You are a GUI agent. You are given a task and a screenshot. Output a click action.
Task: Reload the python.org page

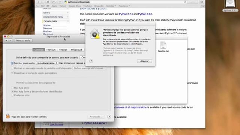(x=185, y=2)
